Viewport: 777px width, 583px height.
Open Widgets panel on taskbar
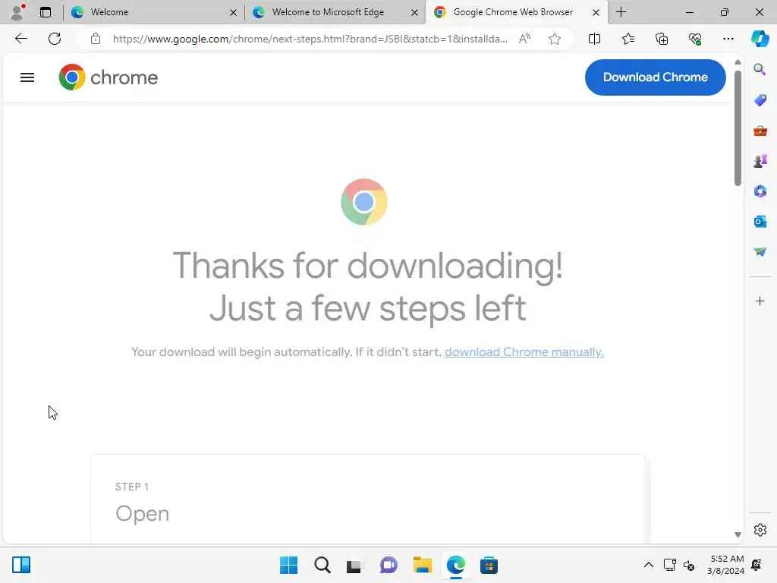point(21,565)
